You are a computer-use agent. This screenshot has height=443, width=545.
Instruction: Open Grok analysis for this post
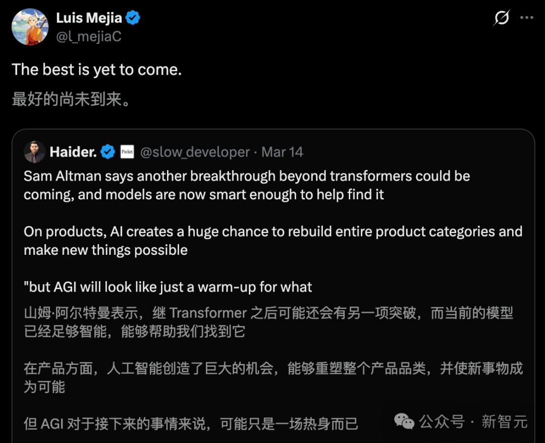[501, 18]
